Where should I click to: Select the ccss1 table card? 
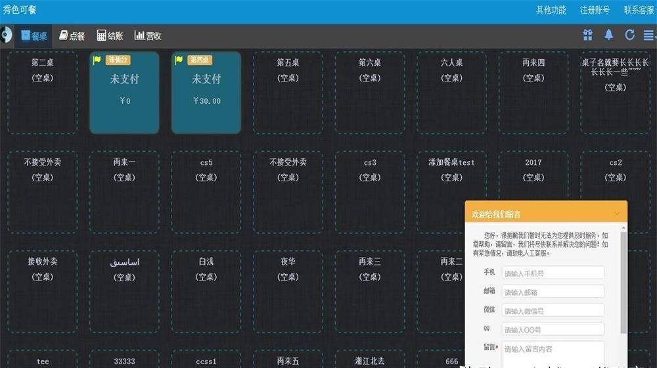(206, 359)
